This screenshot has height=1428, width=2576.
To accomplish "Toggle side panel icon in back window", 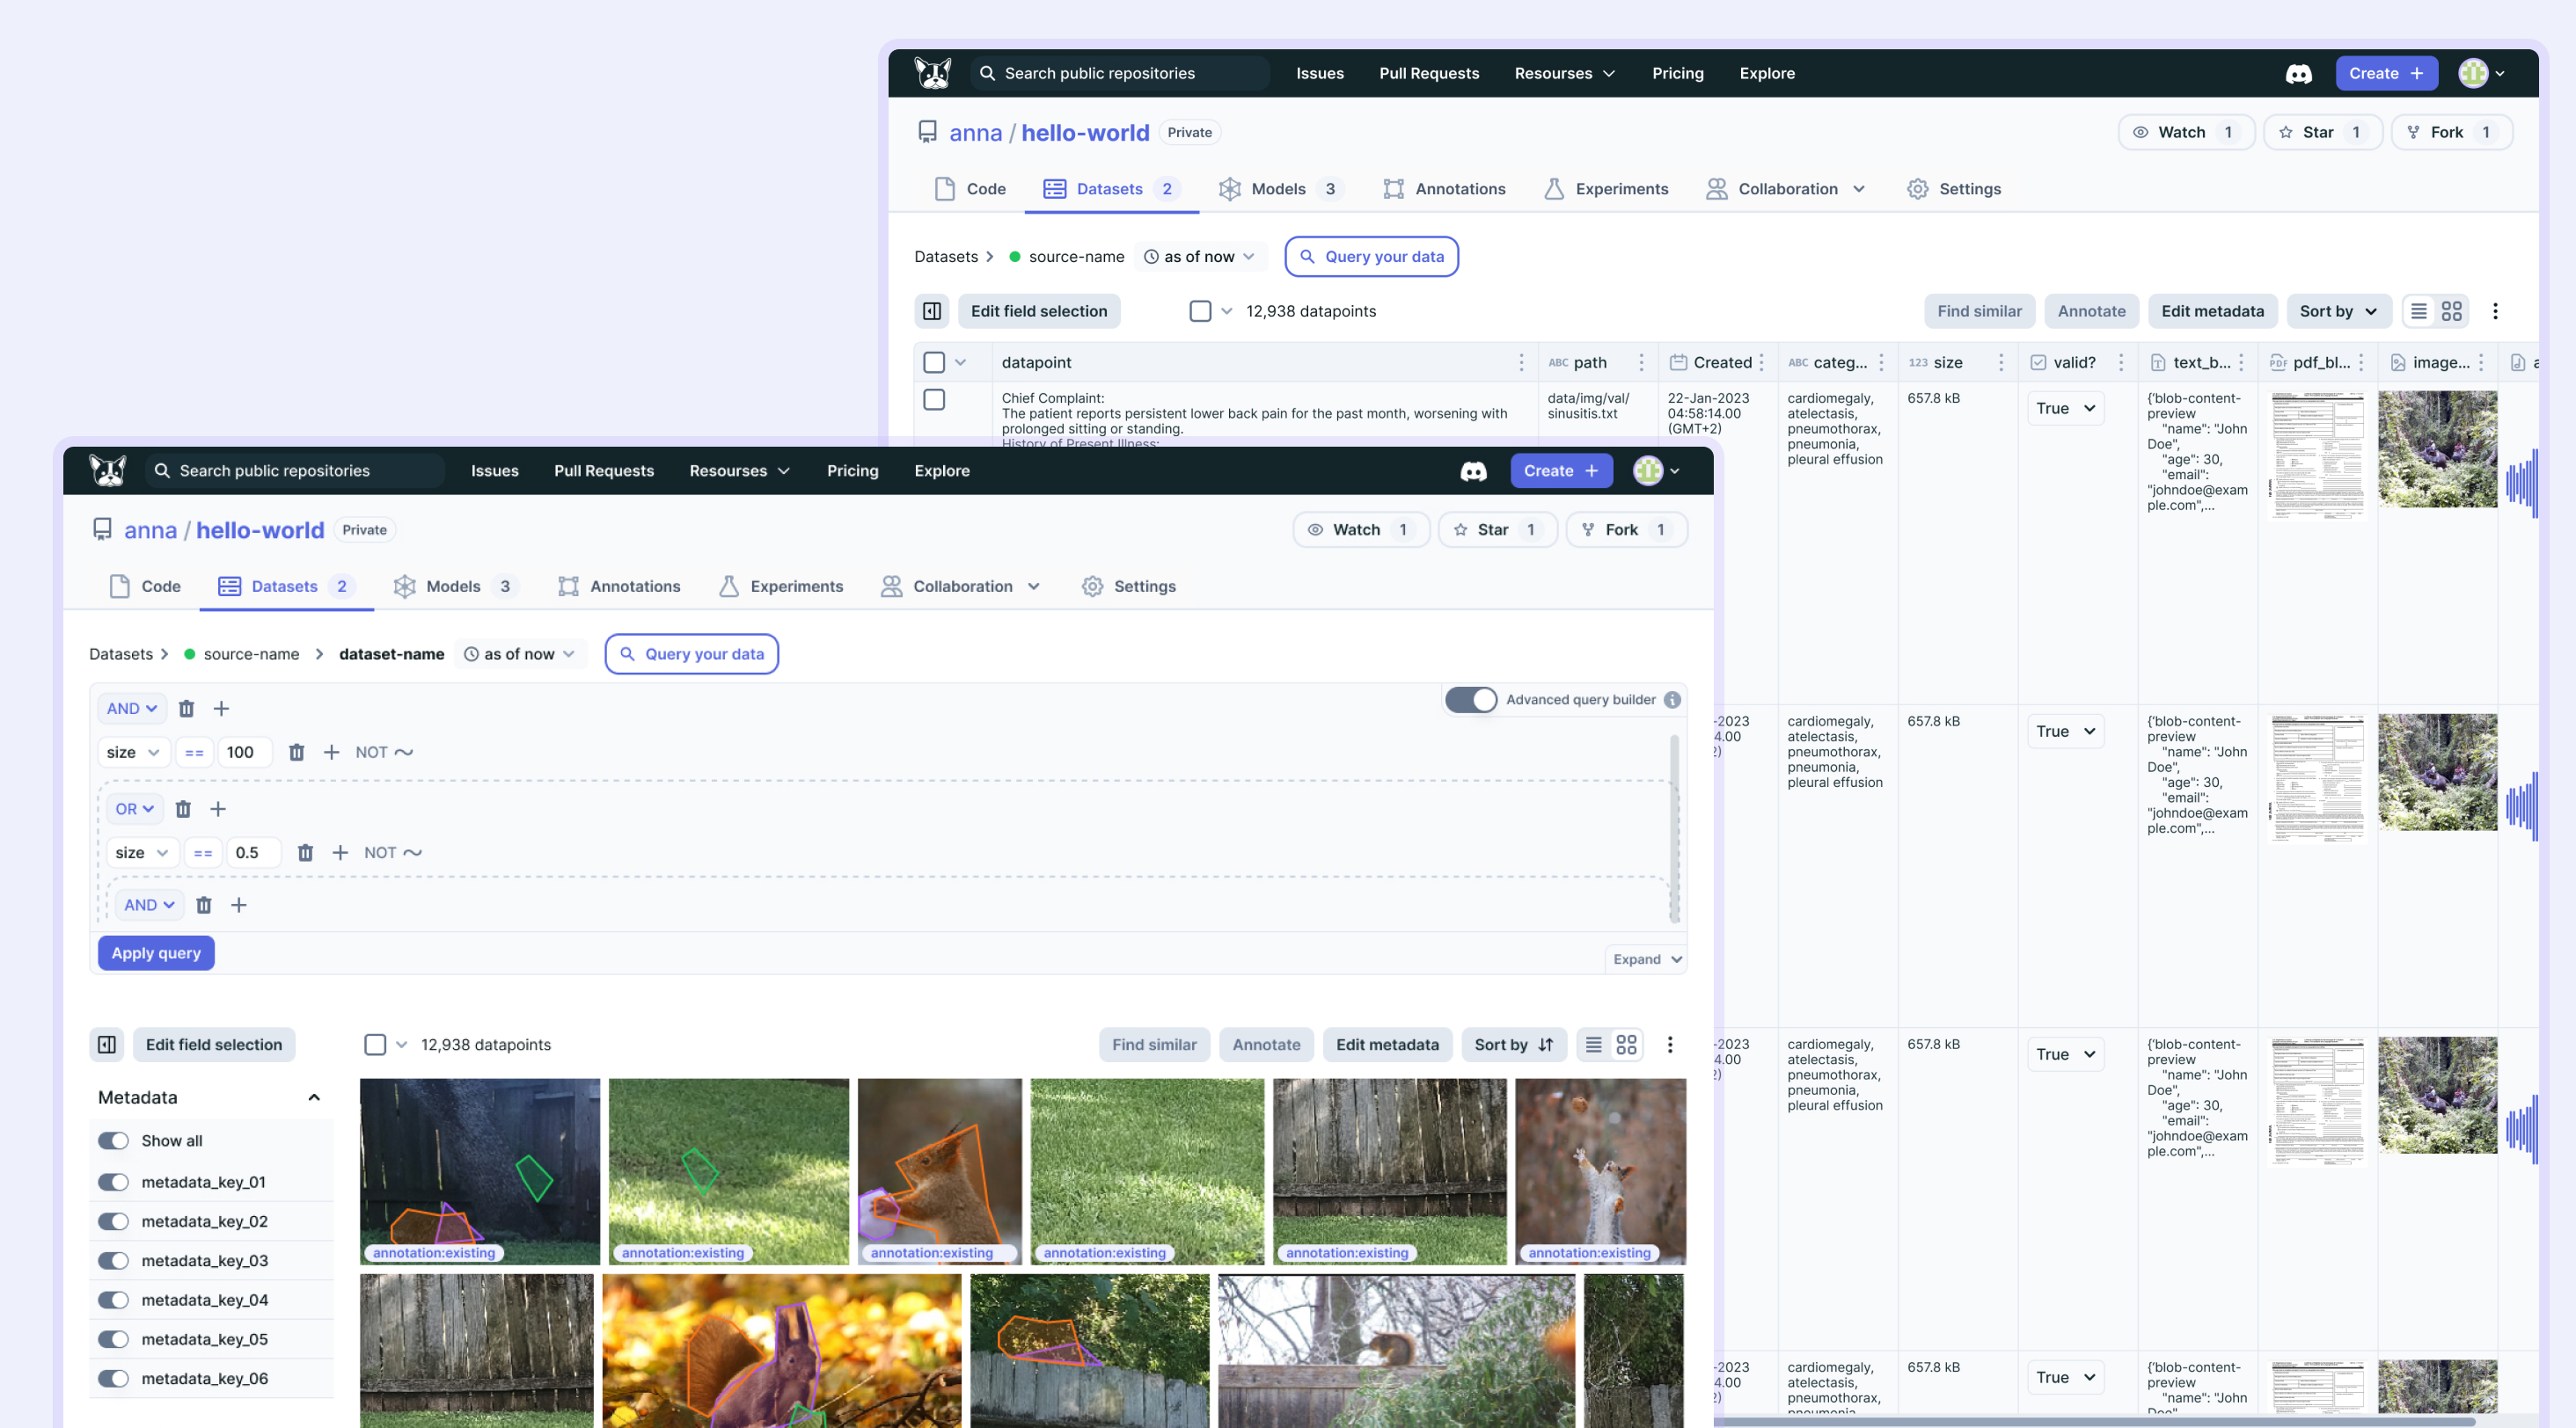I will coord(932,310).
